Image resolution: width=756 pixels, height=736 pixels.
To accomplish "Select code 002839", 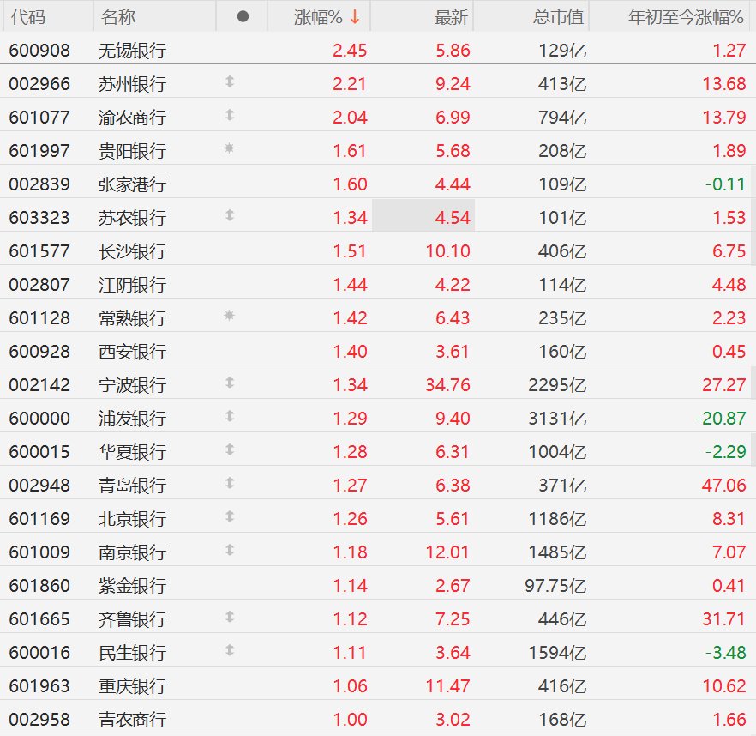I will click(x=39, y=184).
